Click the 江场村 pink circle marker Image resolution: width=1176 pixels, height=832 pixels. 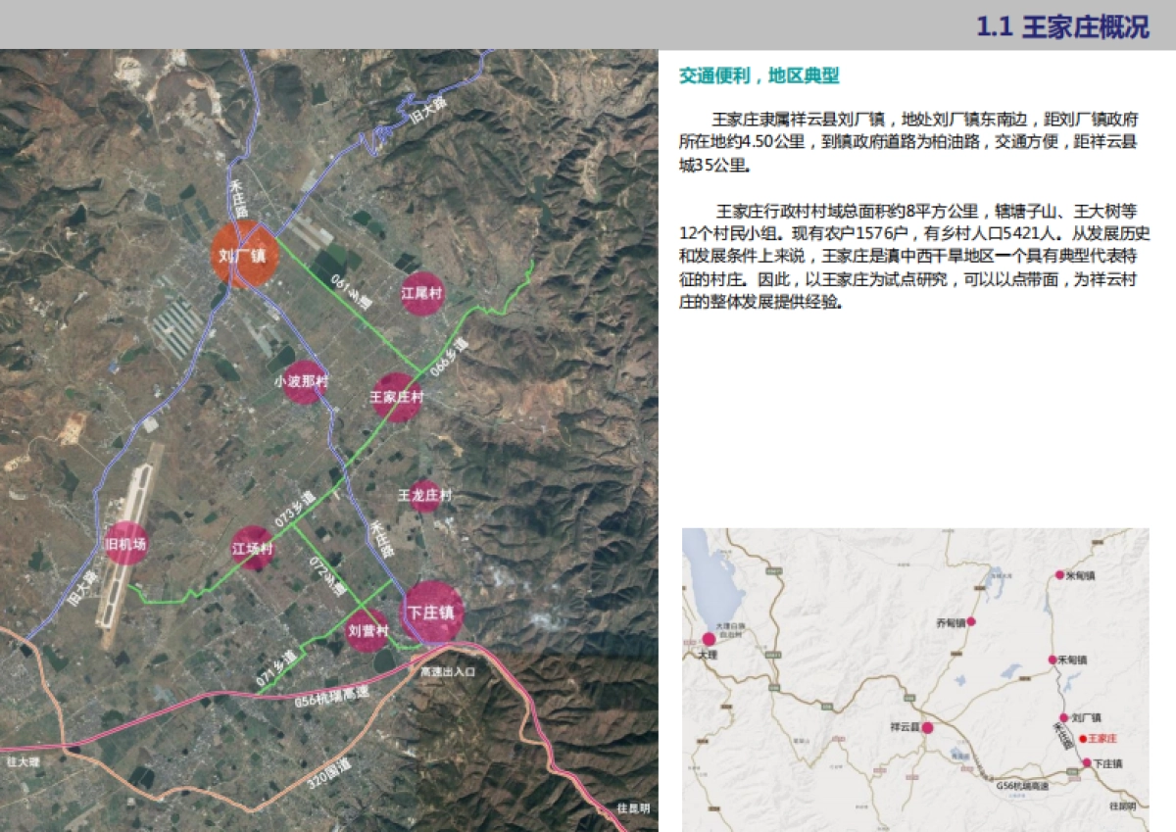coord(253,550)
